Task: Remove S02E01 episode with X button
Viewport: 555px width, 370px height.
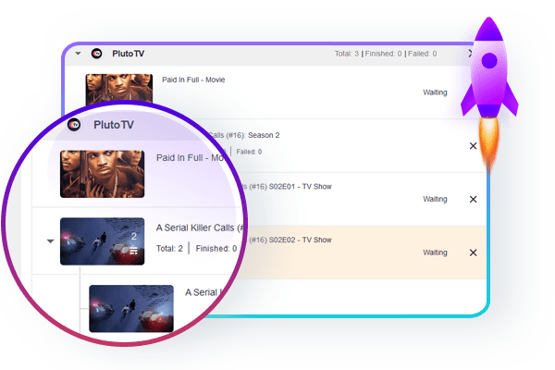Action: (x=473, y=200)
